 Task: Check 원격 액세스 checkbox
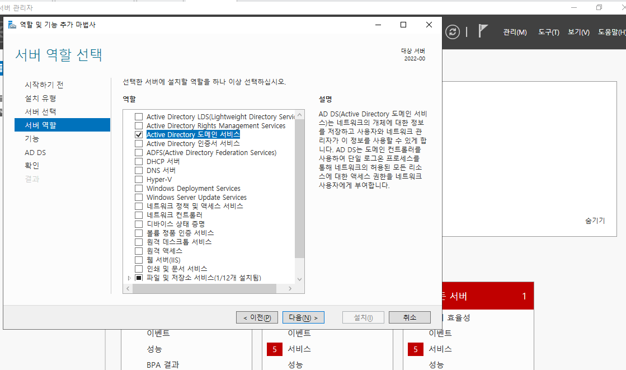tap(139, 251)
